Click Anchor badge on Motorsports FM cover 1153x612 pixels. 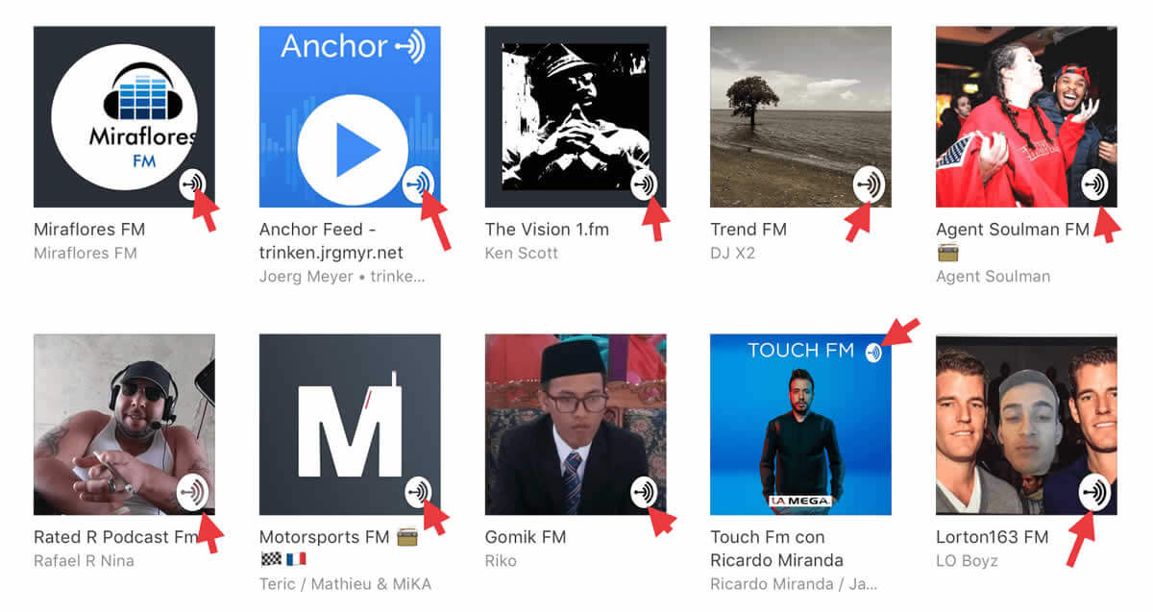tap(419, 492)
